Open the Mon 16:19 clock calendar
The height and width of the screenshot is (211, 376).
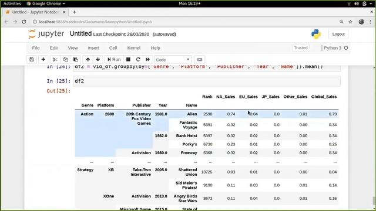189,4
